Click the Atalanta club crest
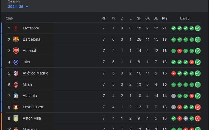209x130 pixels. [16, 96]
